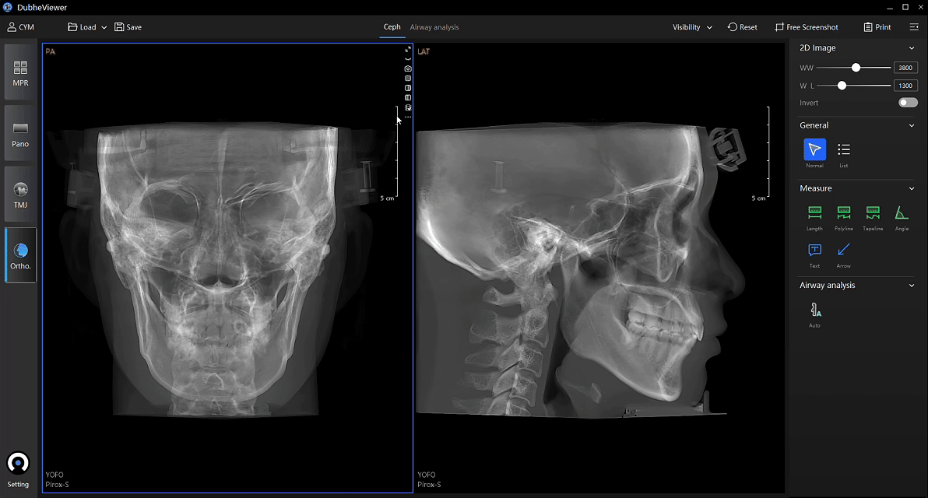928x498 pixels.
Task: Click the eye-shaped icon in PA view
Action: 408,59
